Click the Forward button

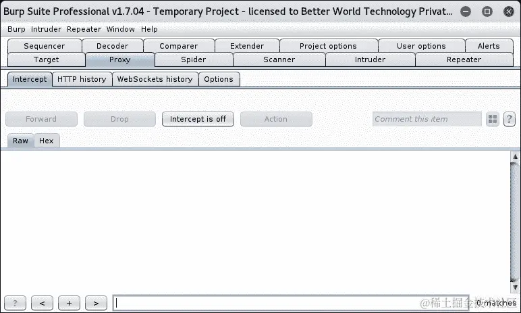pos(42,119)
